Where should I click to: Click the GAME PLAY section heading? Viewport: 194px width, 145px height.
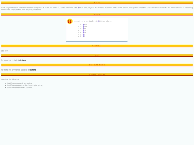coord(97,46)
